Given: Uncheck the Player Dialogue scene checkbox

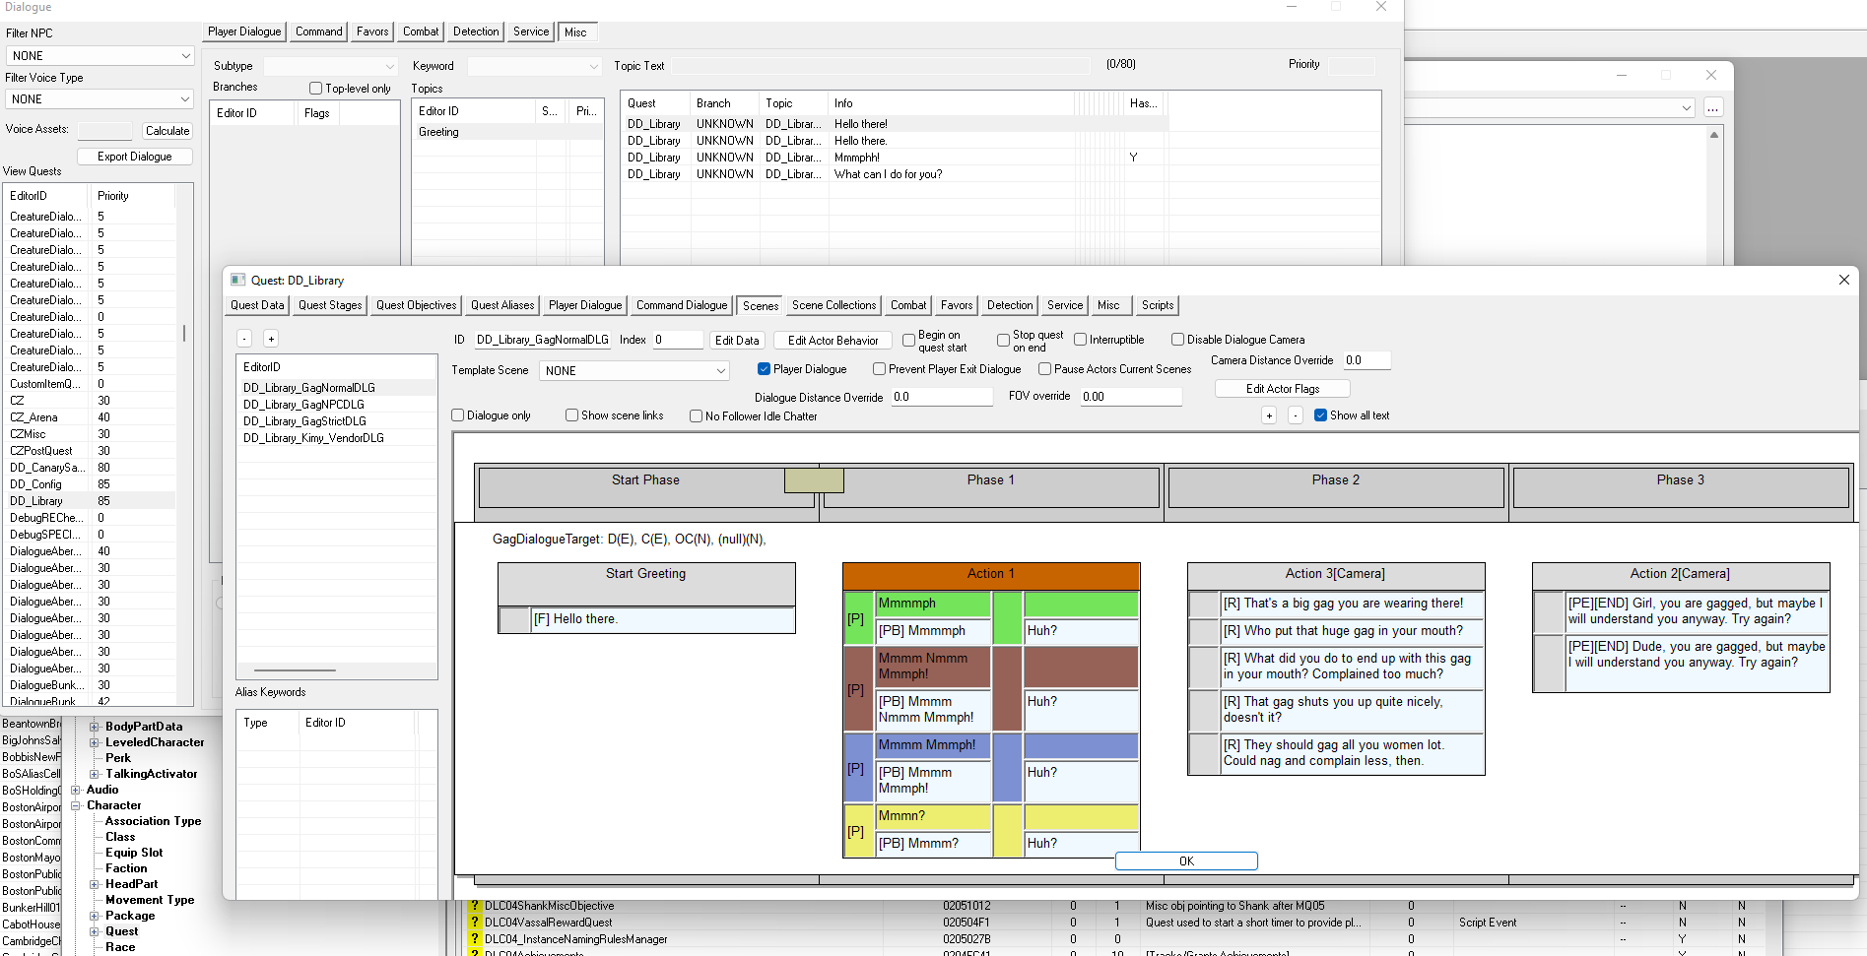Looking at the screenshot, I should 764,369.
